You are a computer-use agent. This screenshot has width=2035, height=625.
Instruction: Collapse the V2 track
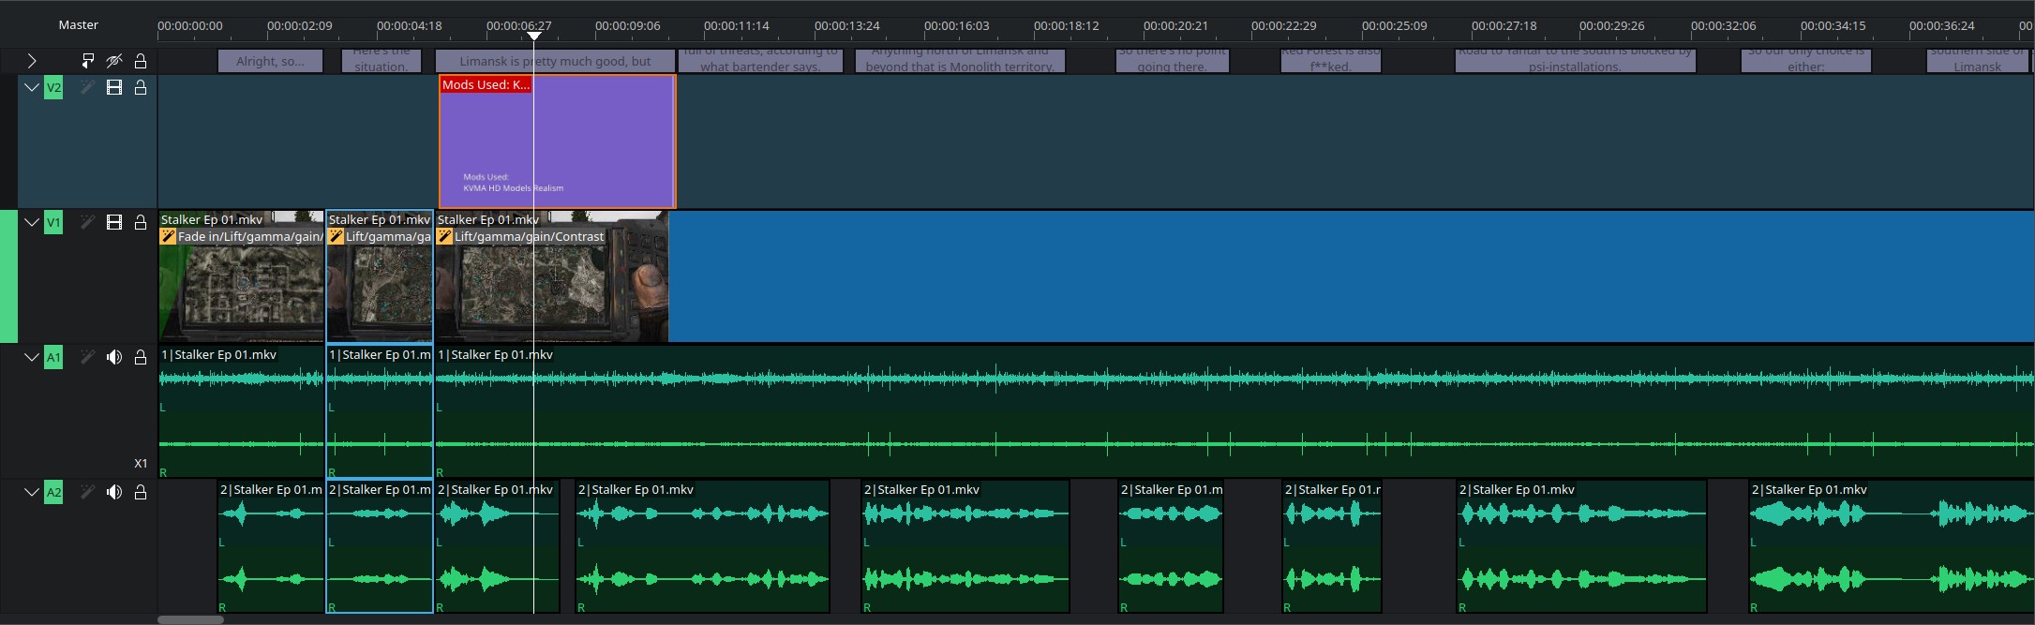[x=31, y=88]
